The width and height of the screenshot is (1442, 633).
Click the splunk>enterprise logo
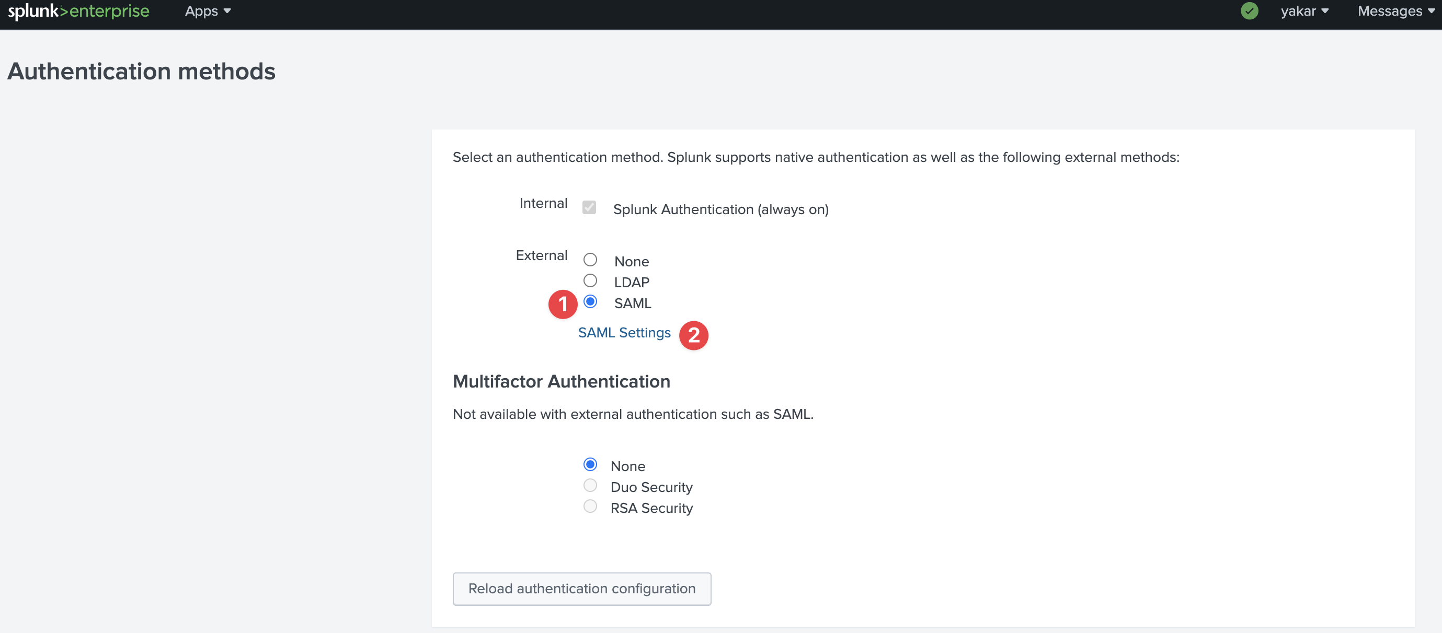(78, 11)
